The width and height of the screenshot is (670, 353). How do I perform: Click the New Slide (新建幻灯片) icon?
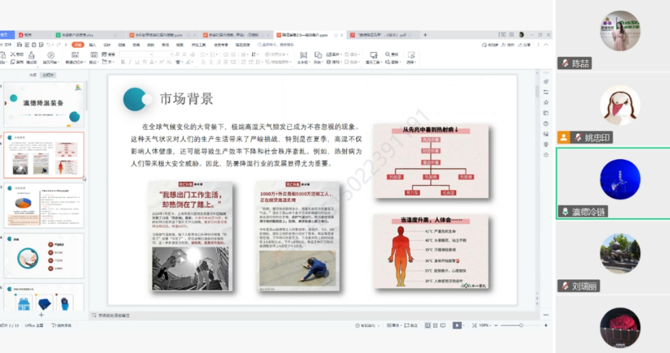tap(75, 55)
